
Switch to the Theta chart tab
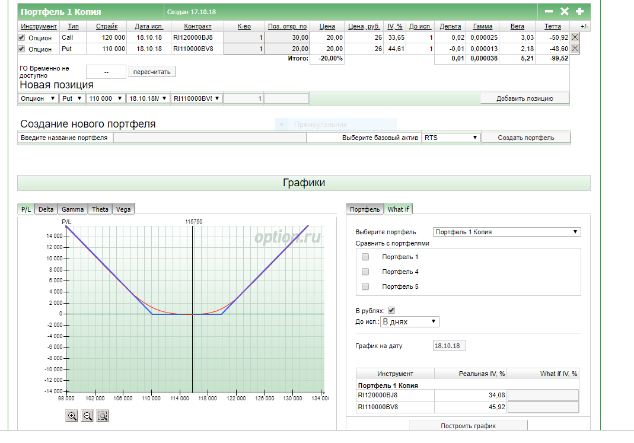[100, 209]
